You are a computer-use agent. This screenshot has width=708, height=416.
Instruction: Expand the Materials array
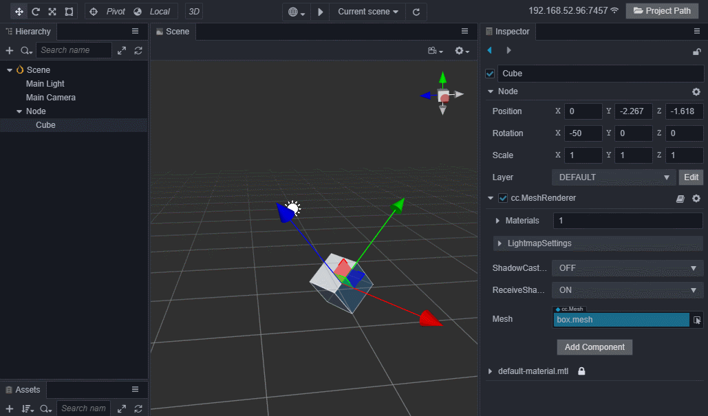(x=497, y=221)
